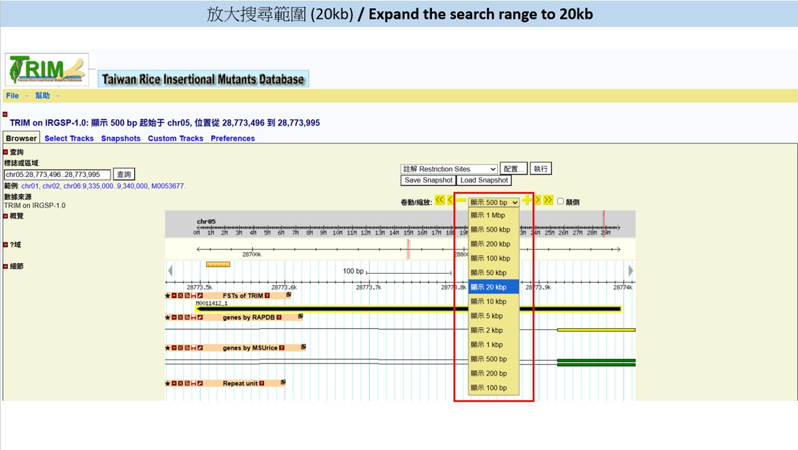The image size is (798, 450).
Task: Select 顯示 20 kbp from the zoom list
Action: [x=493, y=287]
